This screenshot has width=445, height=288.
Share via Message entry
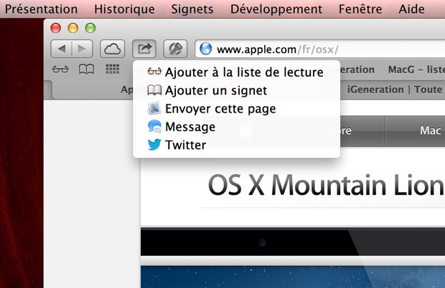pos(236,127)
